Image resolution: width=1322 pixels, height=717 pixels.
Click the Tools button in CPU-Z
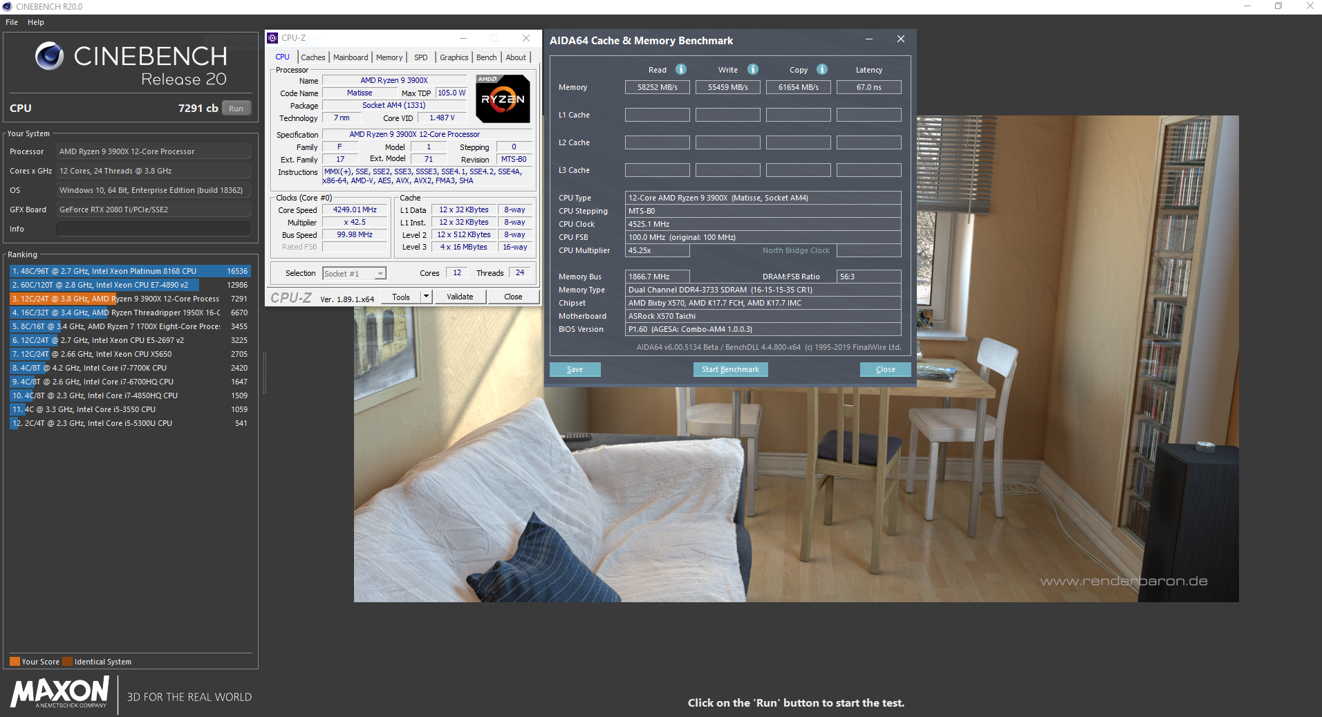click(401, 297)
